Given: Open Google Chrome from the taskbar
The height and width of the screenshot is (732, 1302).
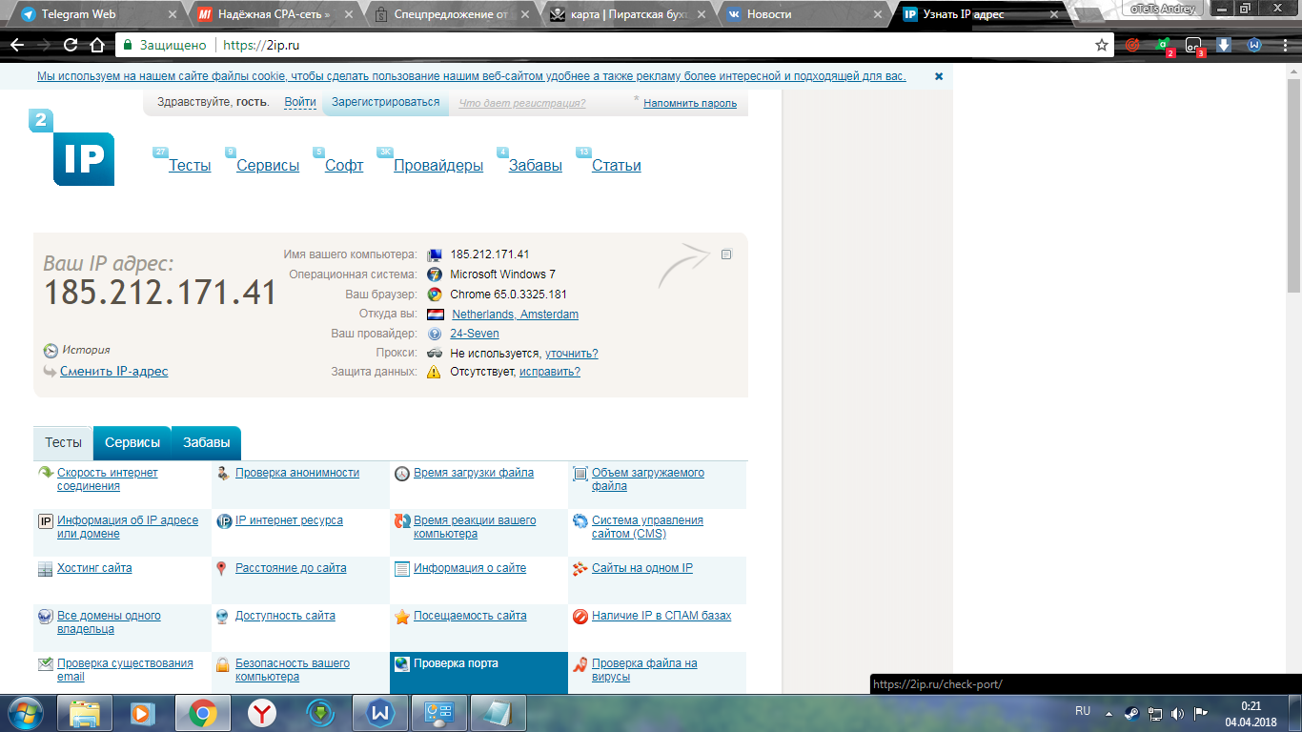Looking at the screenshot, I should [x=202, y=713].
